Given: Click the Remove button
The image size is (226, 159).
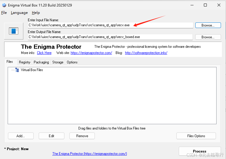Looking at the screenshot, I should pos(82,136).
